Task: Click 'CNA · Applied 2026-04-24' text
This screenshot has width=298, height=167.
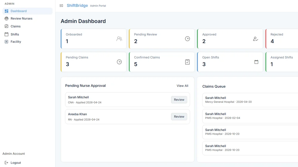Action: click(85, 102)
